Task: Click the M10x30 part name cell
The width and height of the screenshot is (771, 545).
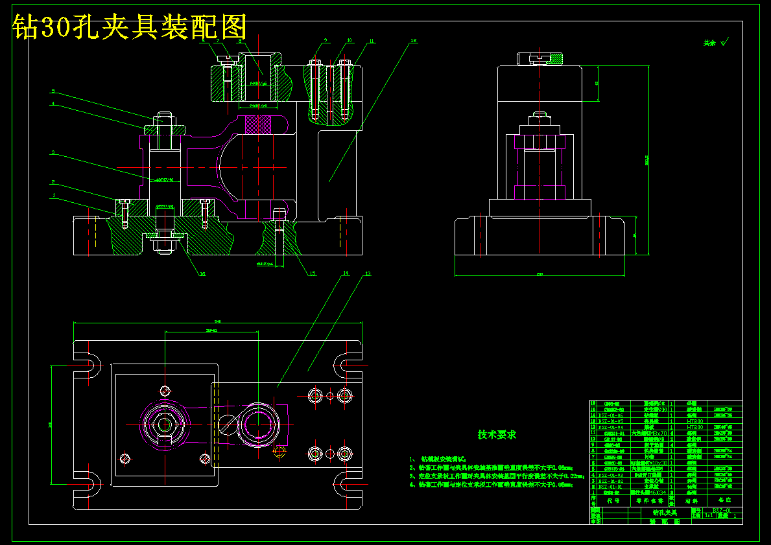Action: click(x=649, y=463)
